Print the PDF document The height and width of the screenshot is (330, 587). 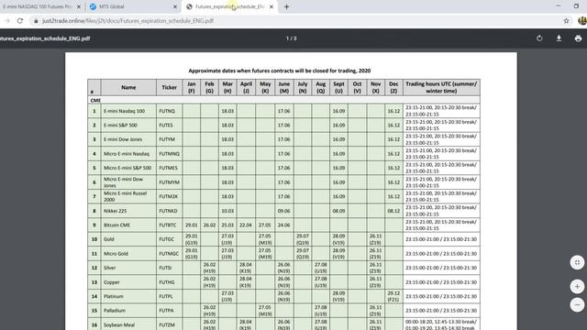coord(578,38)
